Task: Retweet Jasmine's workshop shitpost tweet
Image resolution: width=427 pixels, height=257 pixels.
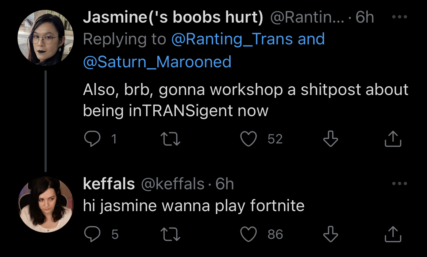Action: tap(170, 139)
